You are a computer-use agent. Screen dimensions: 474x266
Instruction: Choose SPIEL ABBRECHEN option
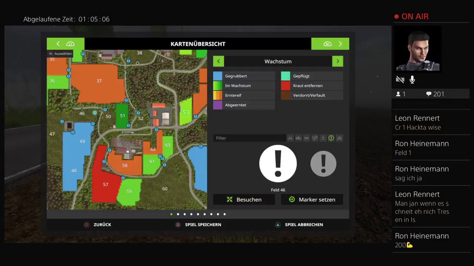tap(299, 225)
